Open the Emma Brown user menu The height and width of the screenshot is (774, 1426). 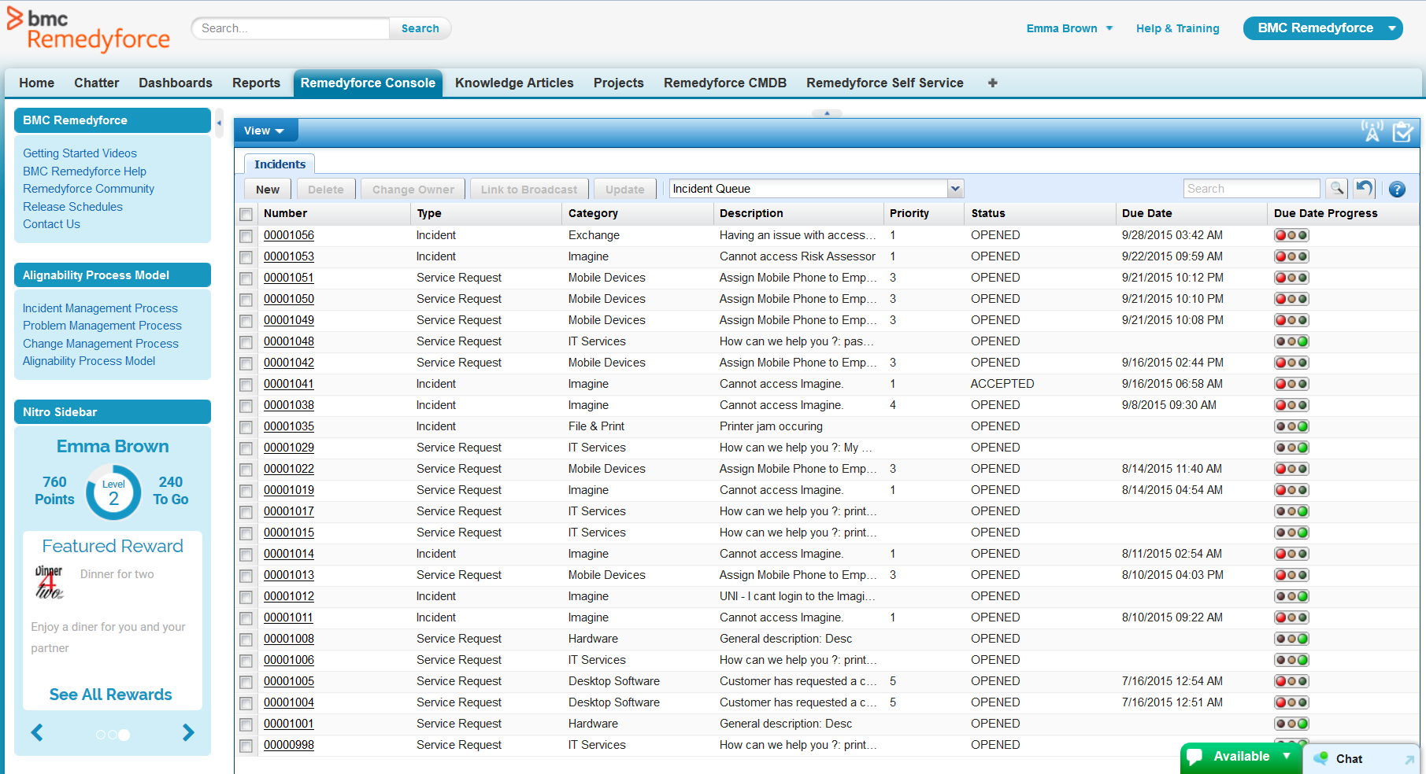tap(1069, 28)
